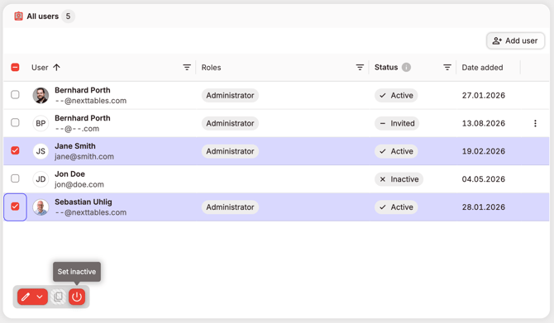Click the email jane@smith.com
Image resolution: width=554 pixels, height=323 pixels.
click(x=84, y=156)
